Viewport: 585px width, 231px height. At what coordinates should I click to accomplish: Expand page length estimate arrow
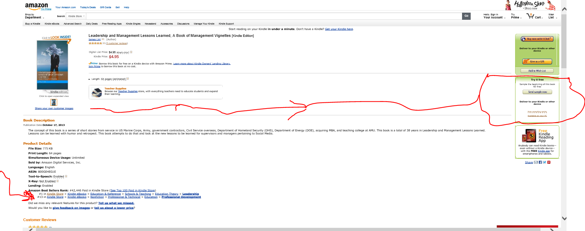127,79
